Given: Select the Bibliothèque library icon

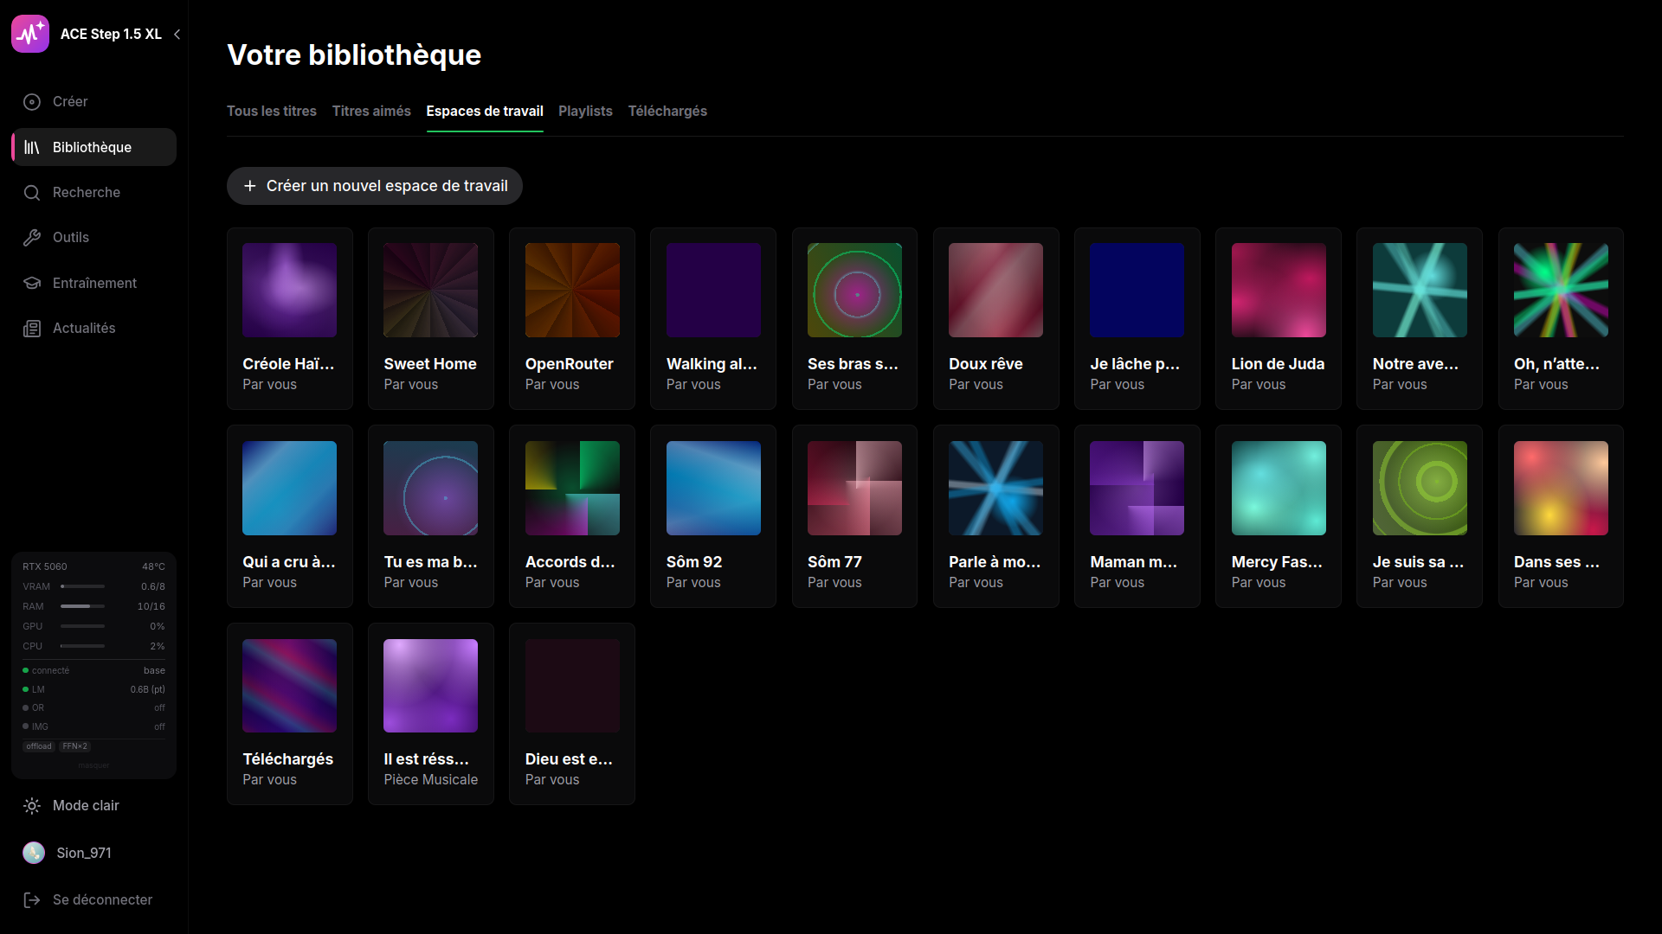Looking at the screenshot, I should pyautogui.click(x=32, y=147).
